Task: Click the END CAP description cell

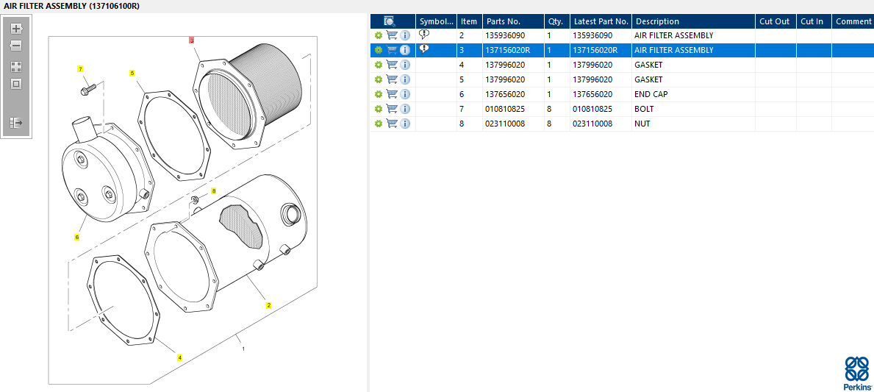Action: (693, 94)
